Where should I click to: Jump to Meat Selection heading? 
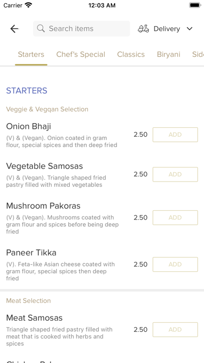click(x=29, y=301)
